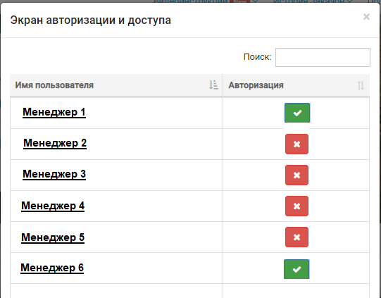The width and height of the screenshot is (381, 298).
Task: Disable authorization checkmark for Менеджер 6
Action: tap(296, 269)
